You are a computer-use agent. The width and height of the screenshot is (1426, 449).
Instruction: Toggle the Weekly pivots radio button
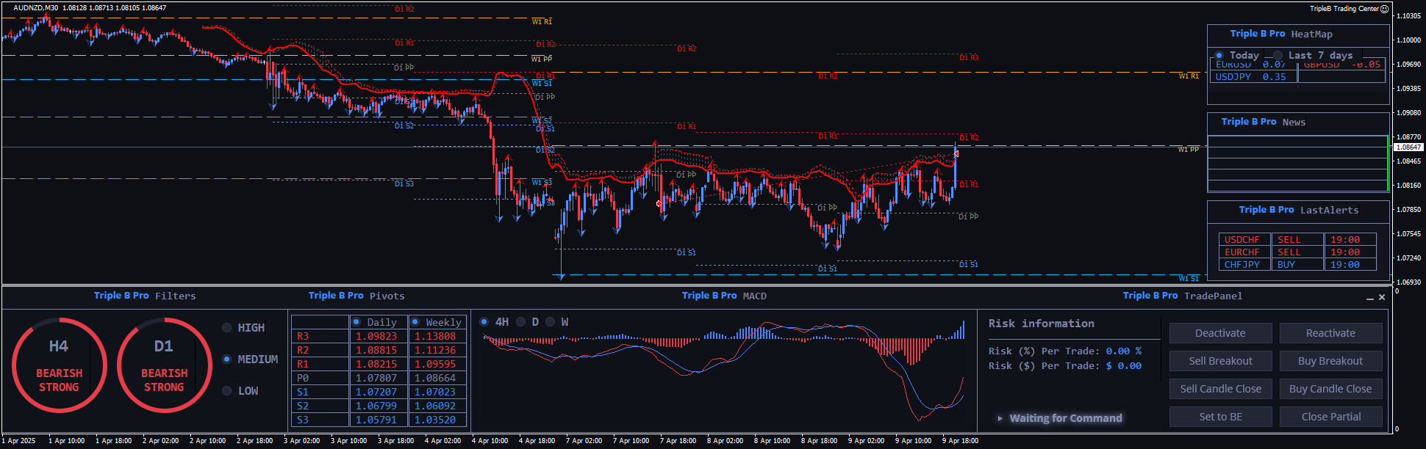[415, 322]
